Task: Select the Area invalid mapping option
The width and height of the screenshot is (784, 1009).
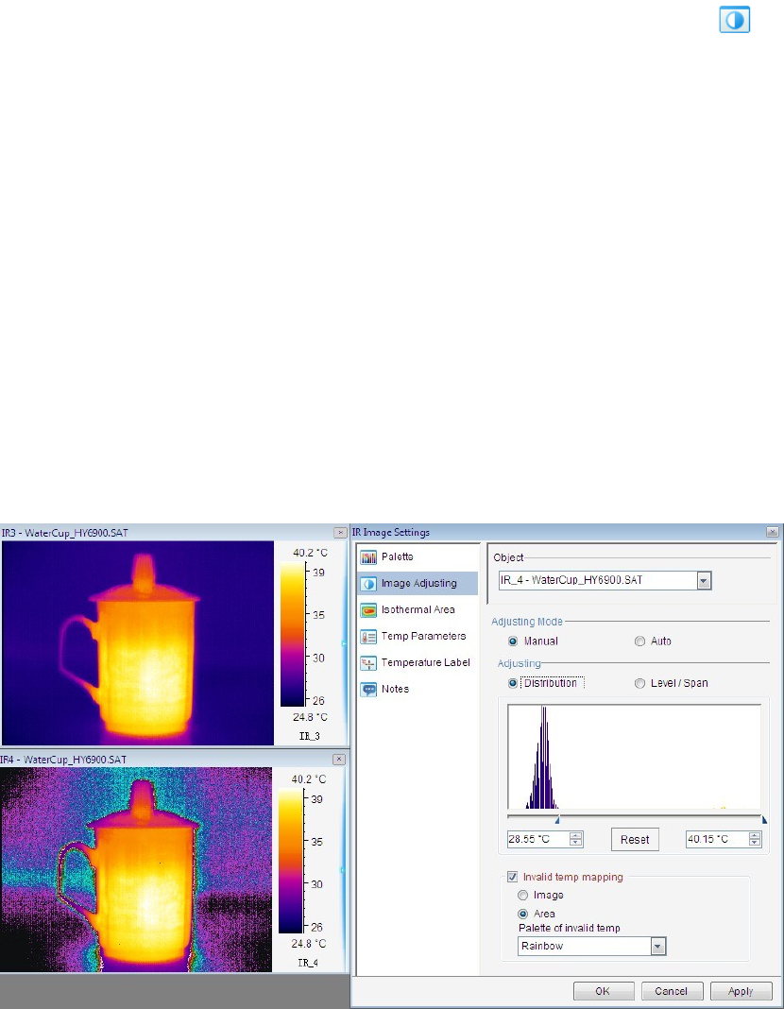Action: point(523,914)
